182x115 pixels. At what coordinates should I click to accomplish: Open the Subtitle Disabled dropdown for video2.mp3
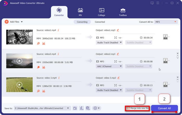139,66
